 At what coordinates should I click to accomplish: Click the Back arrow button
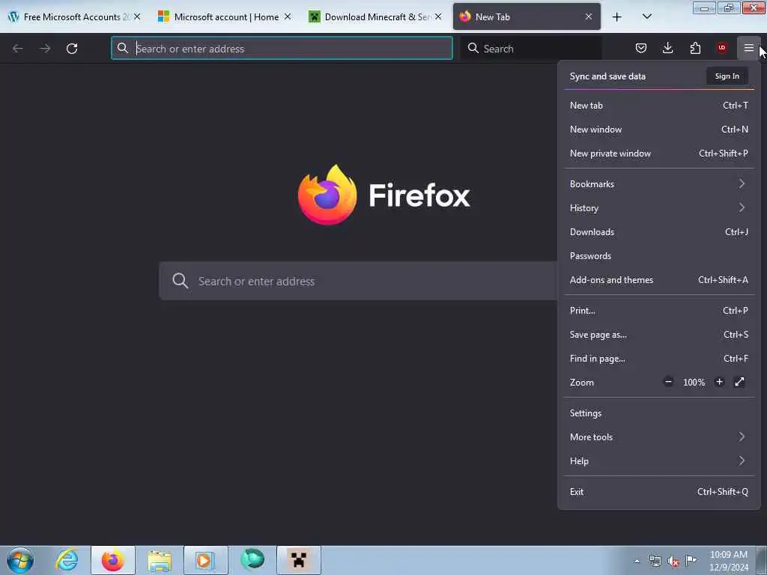18,49
